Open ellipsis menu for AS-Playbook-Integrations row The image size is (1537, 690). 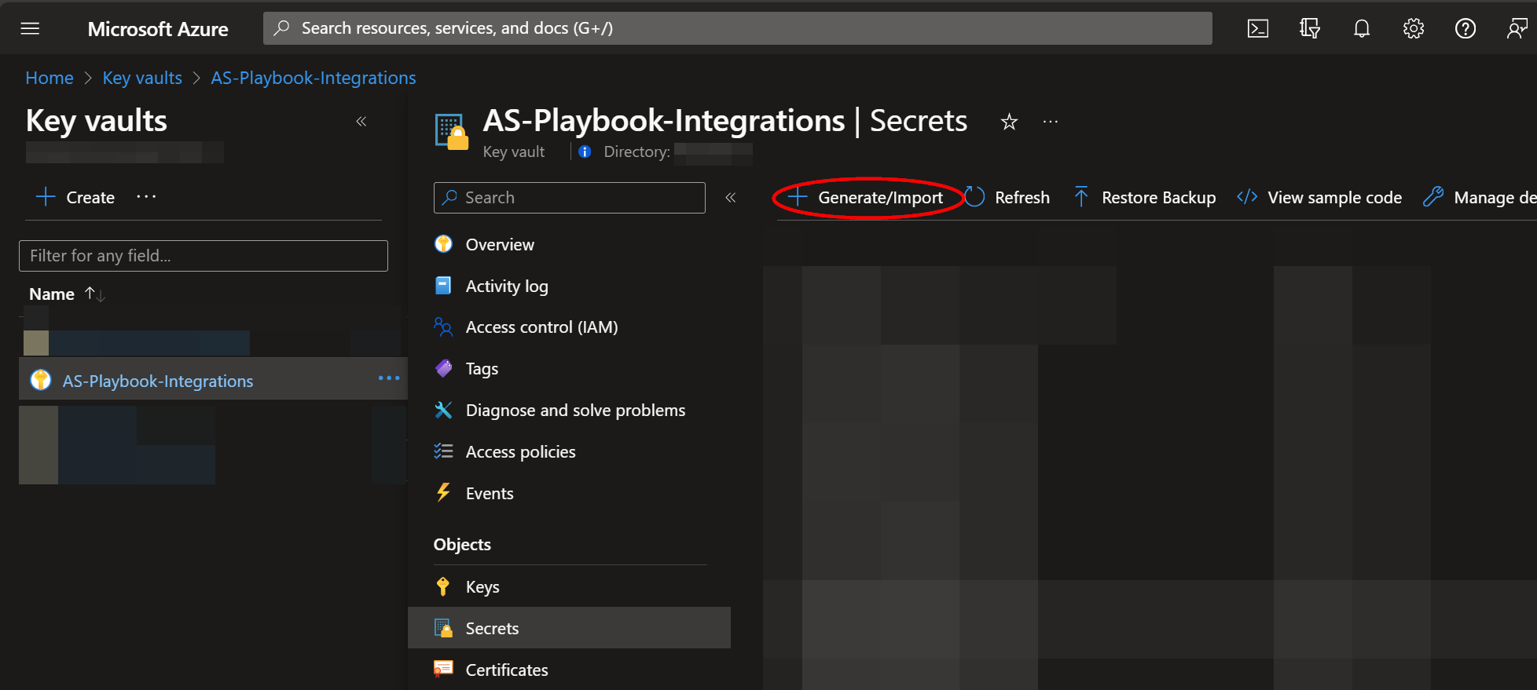point(389,378)
